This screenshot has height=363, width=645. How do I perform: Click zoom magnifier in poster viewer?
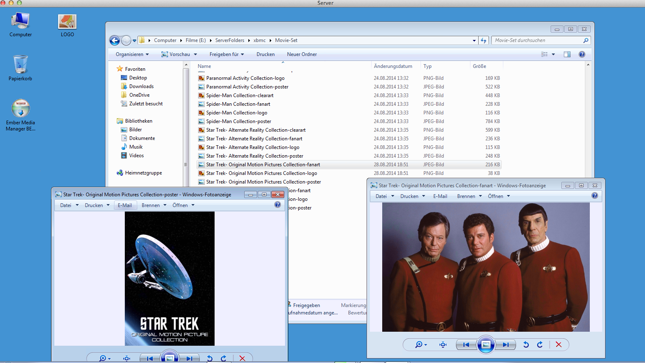pyautogui.click(x=103, y=358)
